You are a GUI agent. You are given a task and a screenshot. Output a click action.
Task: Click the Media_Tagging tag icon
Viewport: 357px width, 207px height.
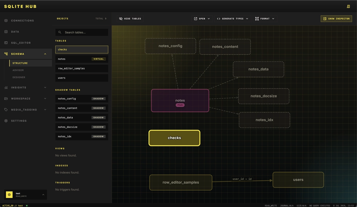point(6,110)
